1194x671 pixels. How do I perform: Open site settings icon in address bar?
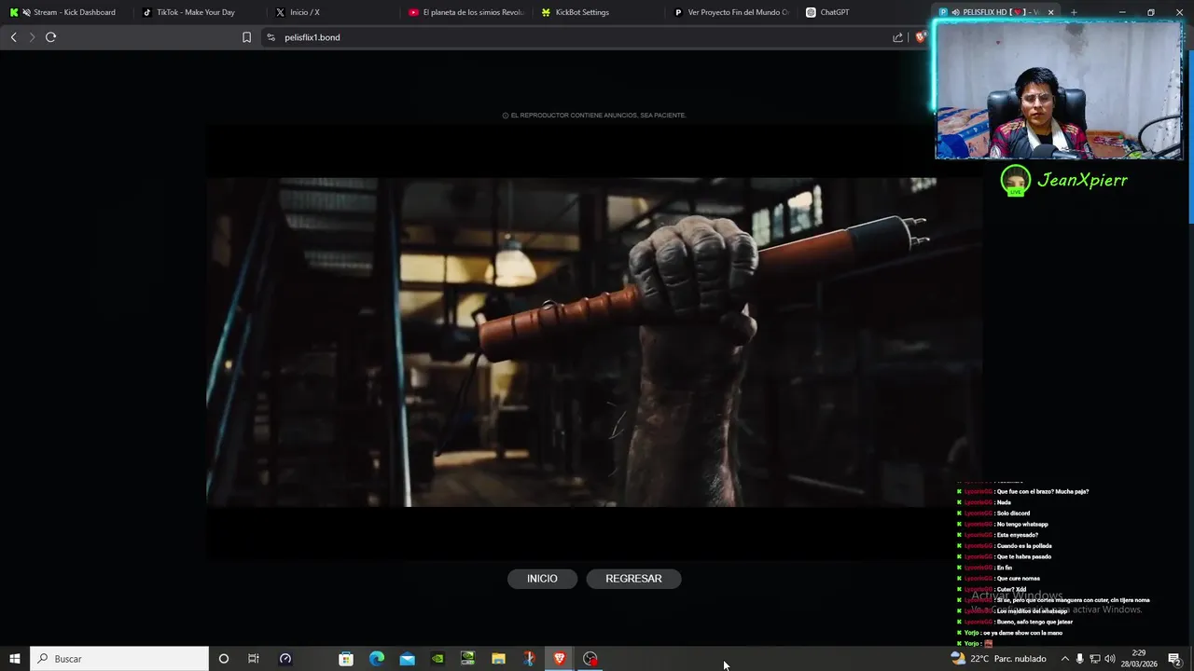click(271, 37)
